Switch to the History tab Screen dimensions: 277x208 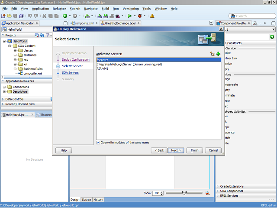pyautogui.click(x=98, y=200)
